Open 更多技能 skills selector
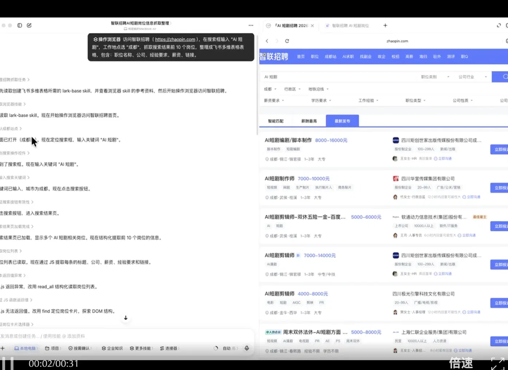This screenshot has height=370, width=508. (x=141, y=349)
